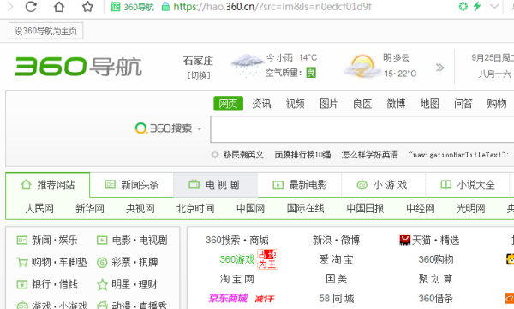Open the 新闻头条 tab

coord(131,185)
